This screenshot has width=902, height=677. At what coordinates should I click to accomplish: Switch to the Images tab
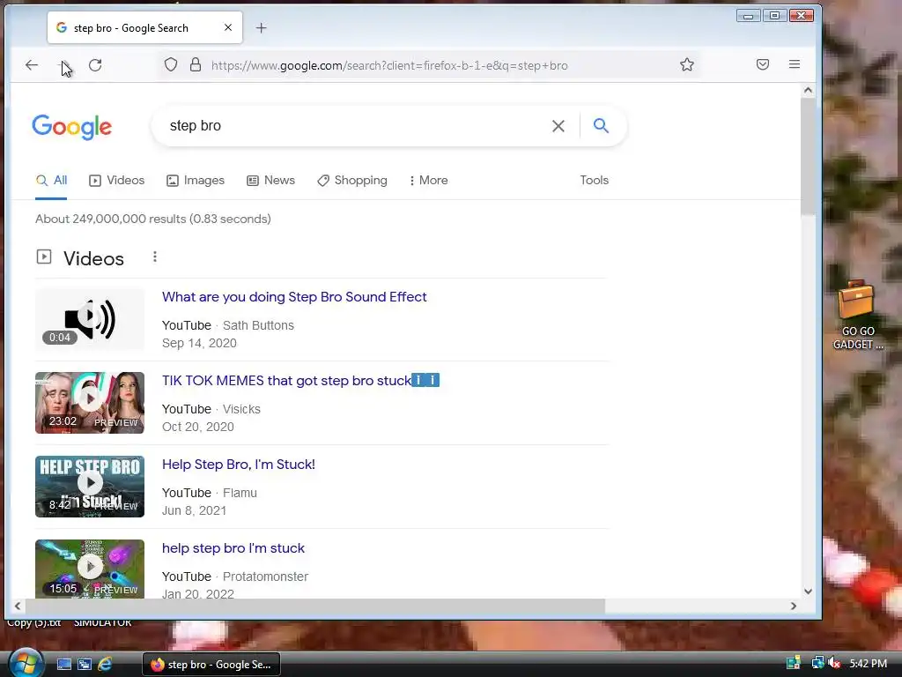click(x=196, y=180)
